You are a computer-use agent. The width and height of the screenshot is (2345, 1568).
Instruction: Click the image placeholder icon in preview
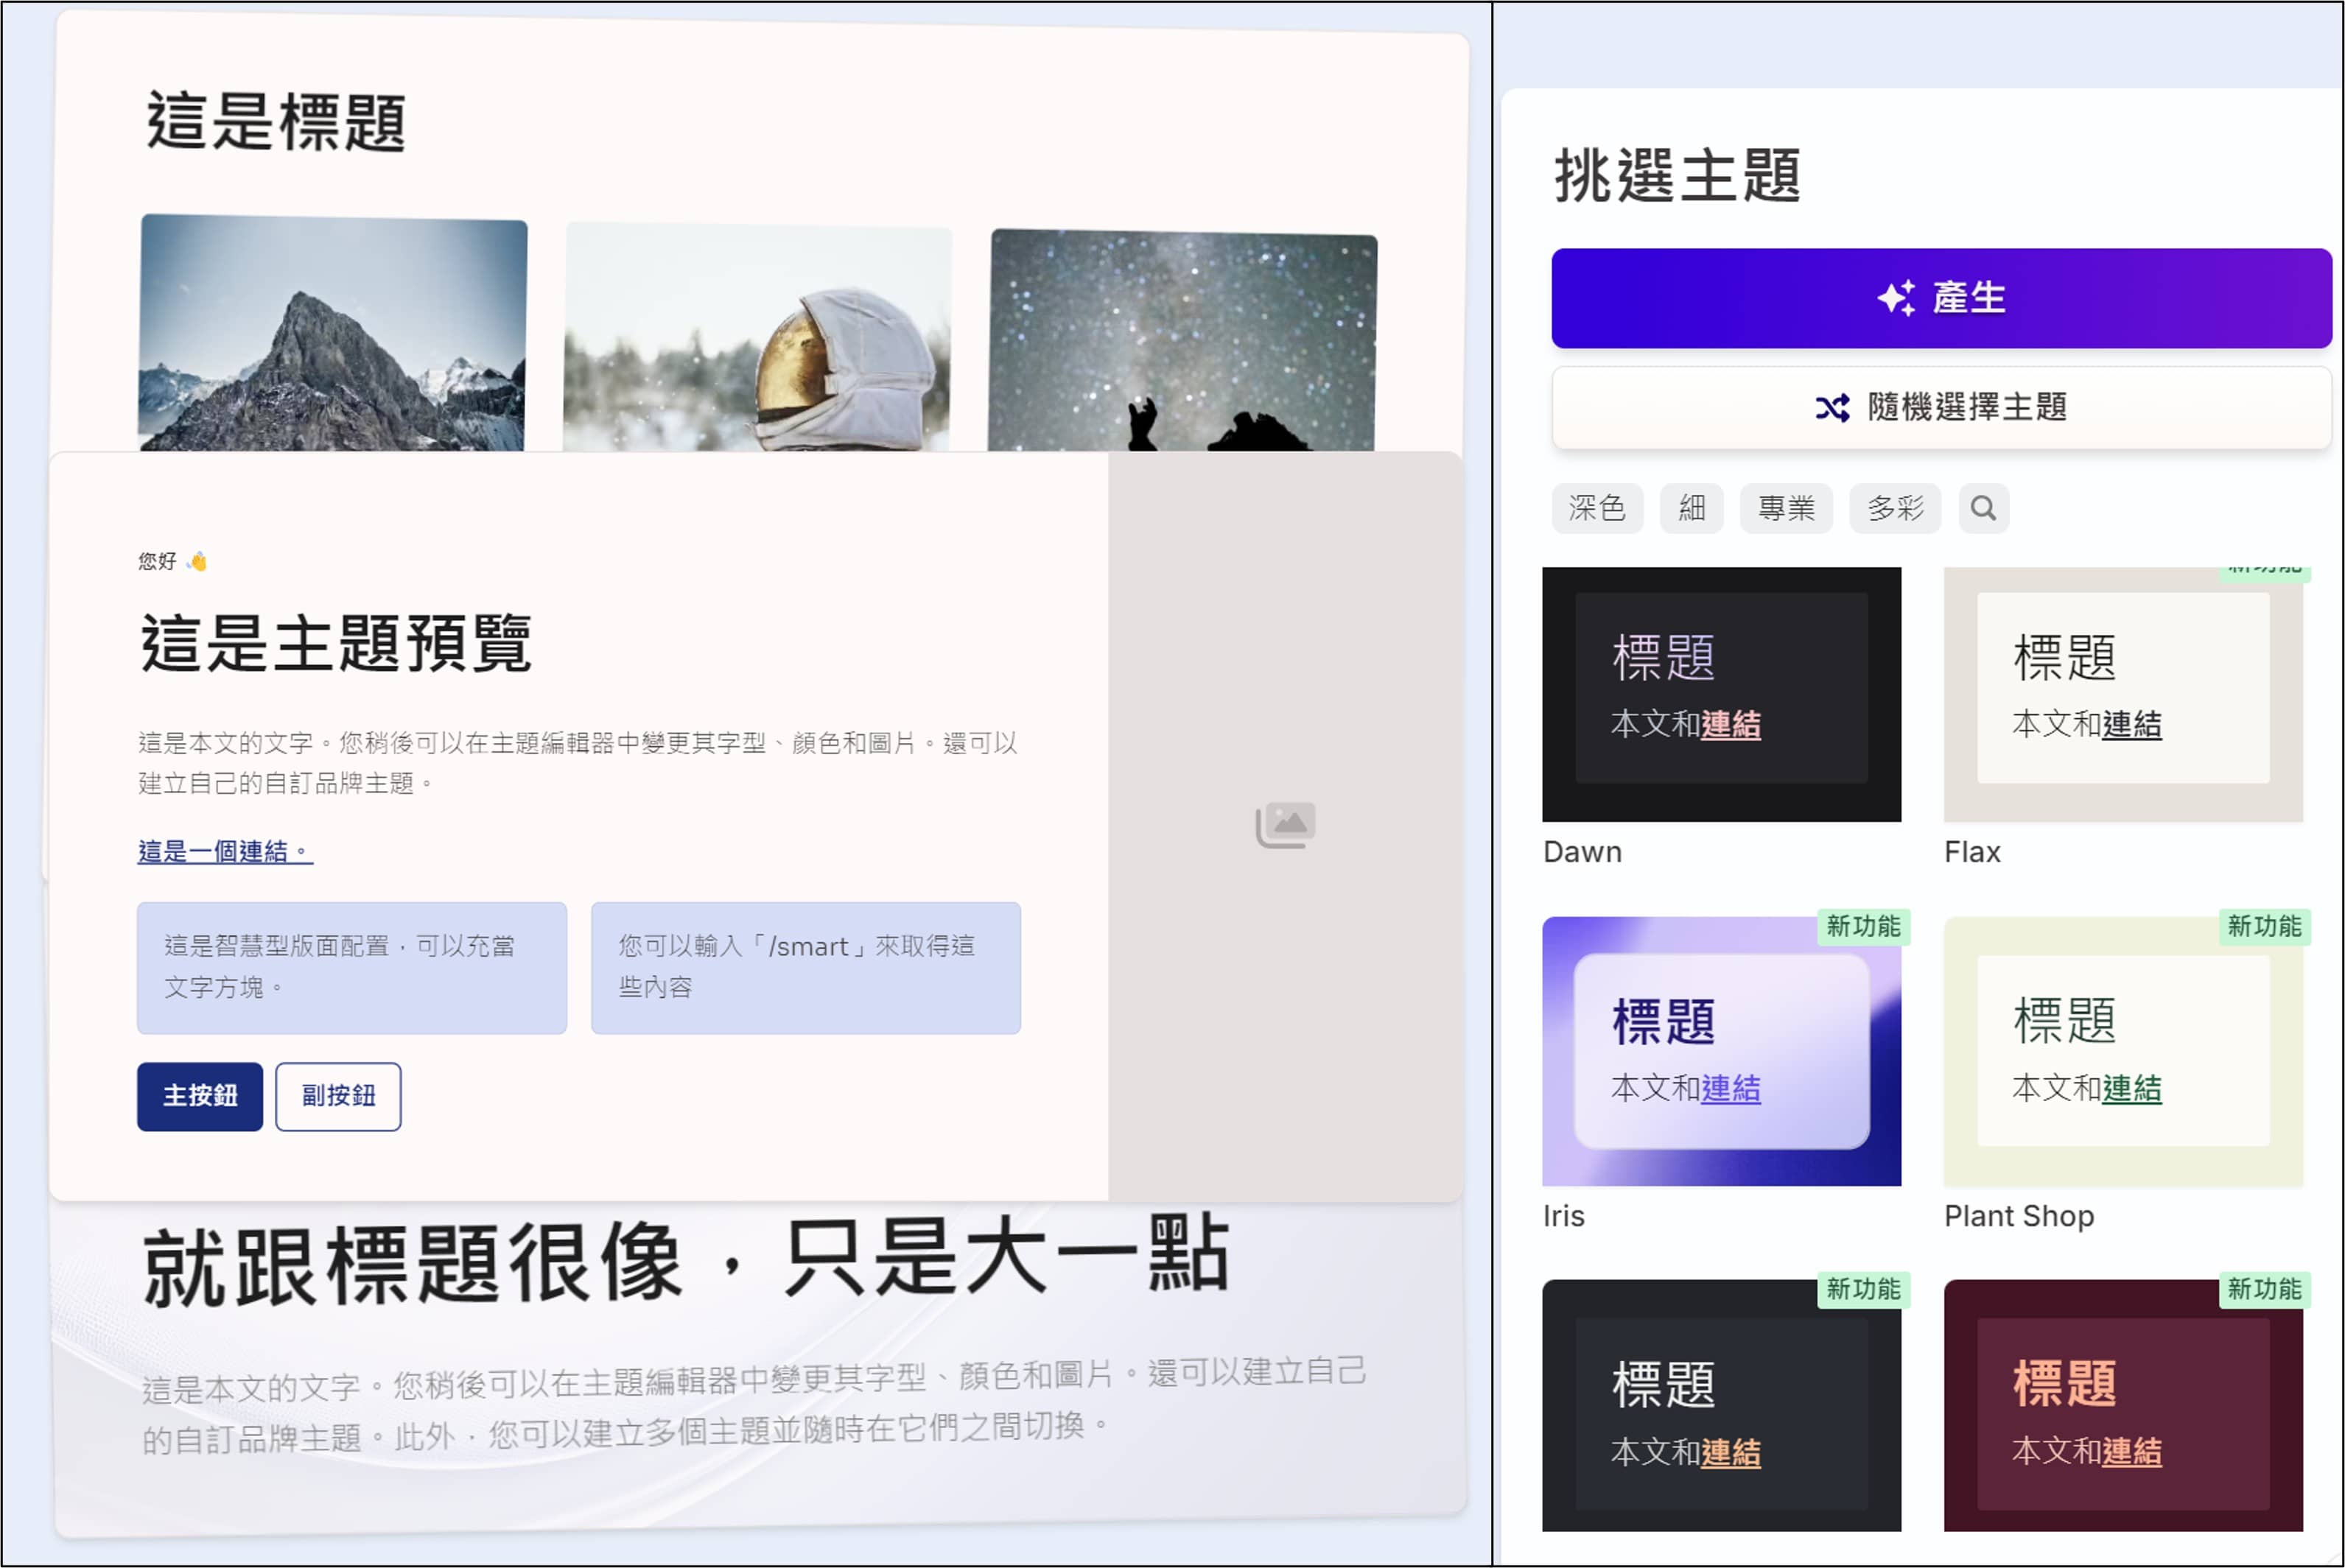tap(1285, 824)
